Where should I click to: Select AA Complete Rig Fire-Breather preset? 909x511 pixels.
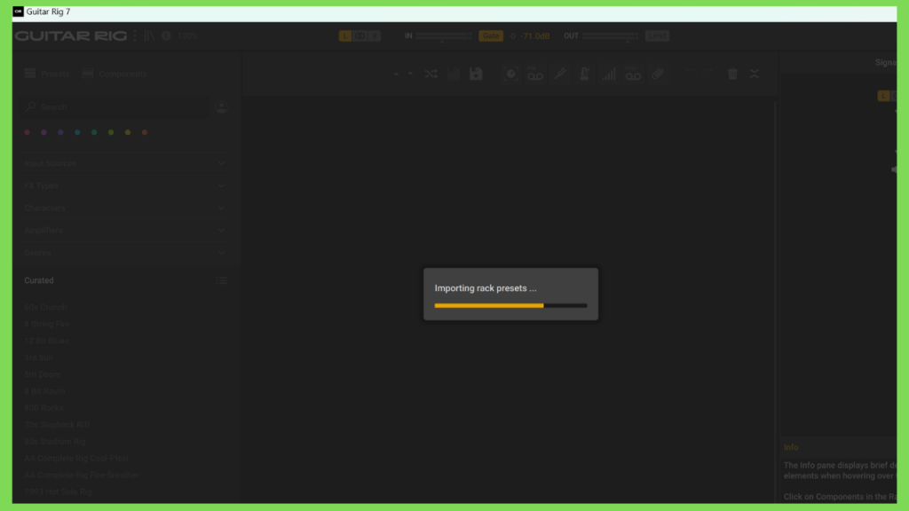click(x=82, y=476)
